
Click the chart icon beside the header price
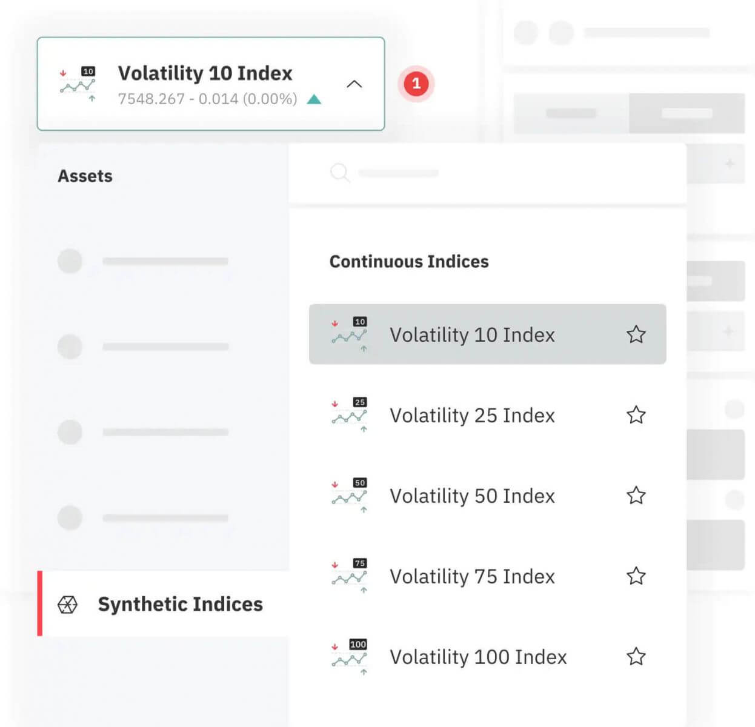(x=76, y=84)
